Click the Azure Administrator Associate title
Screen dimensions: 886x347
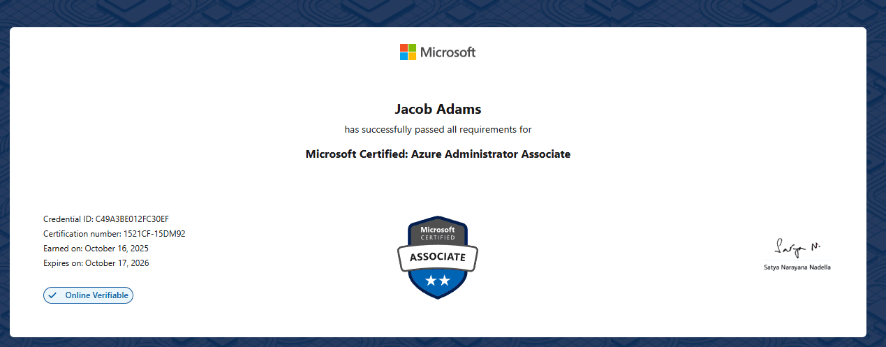438,154
